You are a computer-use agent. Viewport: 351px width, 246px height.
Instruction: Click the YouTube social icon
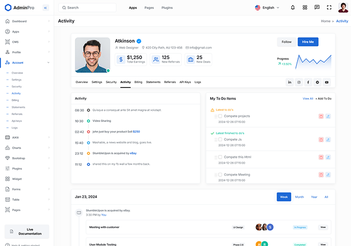[327, 82]
